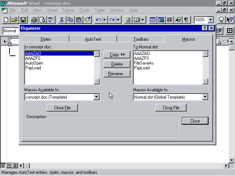Click scroll up arrow in Normal.dot list
235x176 pixels.
tap(206, 54)
